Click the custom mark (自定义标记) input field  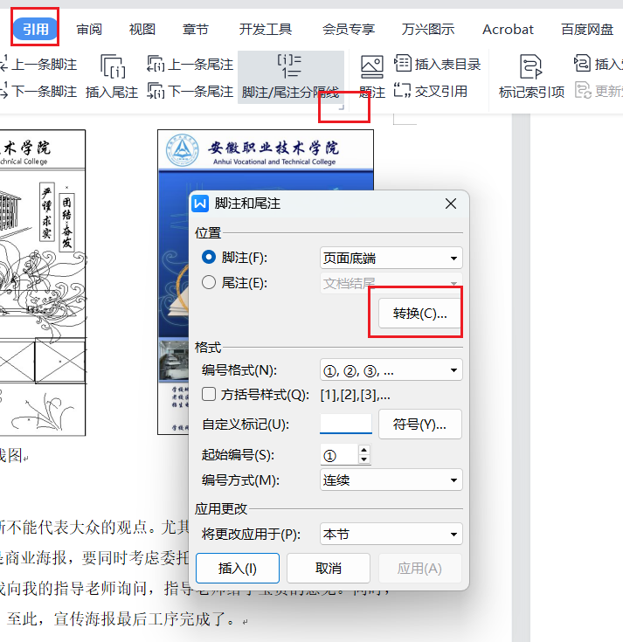tap(346, 425)
